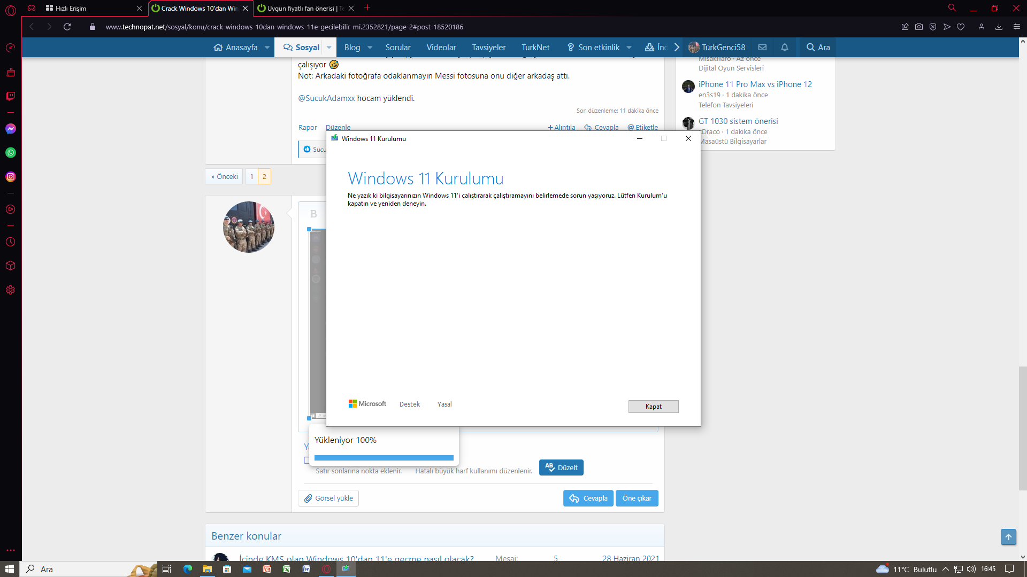
Task: Tick the checkbox below the reply editor
Action: coord(306,460)
